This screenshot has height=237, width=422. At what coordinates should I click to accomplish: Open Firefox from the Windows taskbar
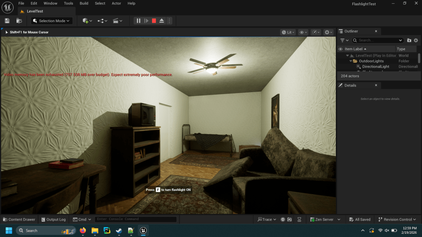pos(83,230)
